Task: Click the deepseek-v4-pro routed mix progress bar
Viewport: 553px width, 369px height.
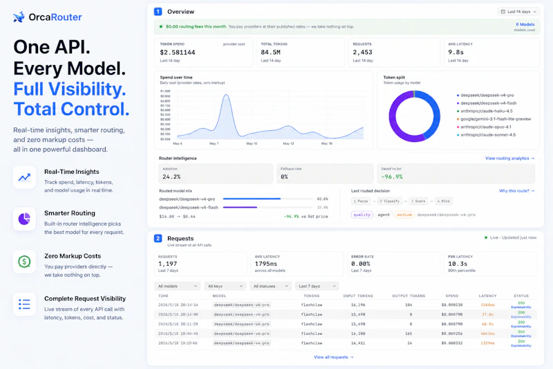Action: click(x=268, y=199)
